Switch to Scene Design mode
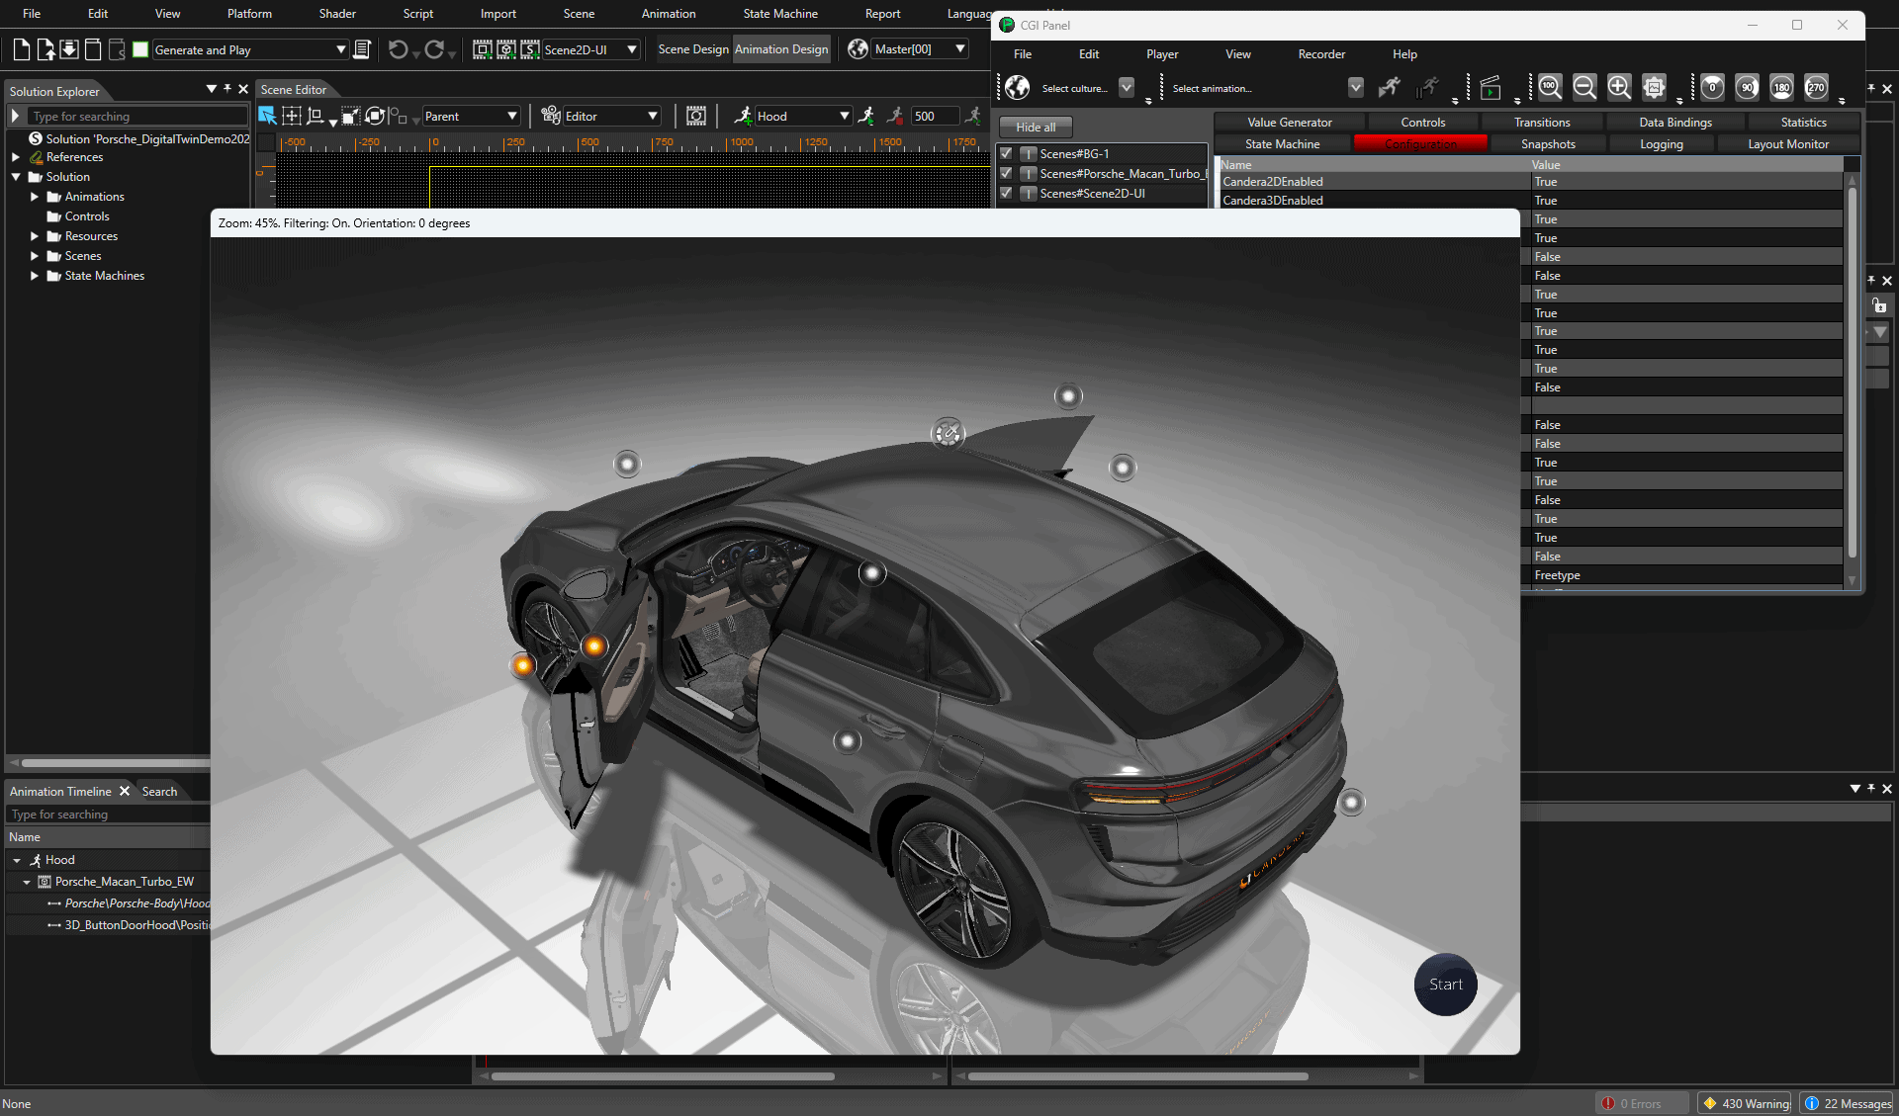The image size is (1899, 1116). pos(692,49)
